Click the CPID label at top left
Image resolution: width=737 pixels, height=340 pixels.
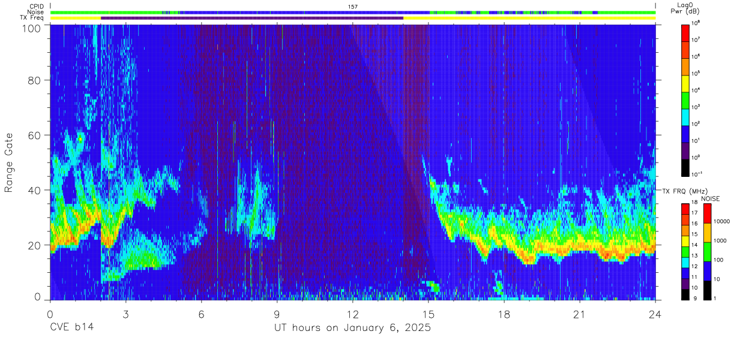(36, 7)
